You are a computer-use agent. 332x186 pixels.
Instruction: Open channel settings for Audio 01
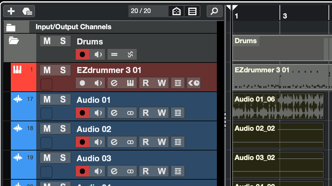point(114,113)
